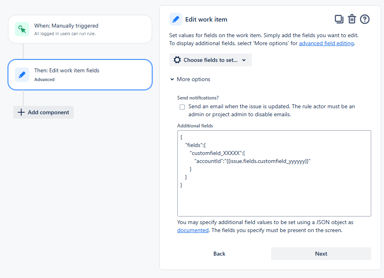Screen dimensions: 384x278
Task: Duplicate the Edit work item action via copy icon
Action: (339, 19)
